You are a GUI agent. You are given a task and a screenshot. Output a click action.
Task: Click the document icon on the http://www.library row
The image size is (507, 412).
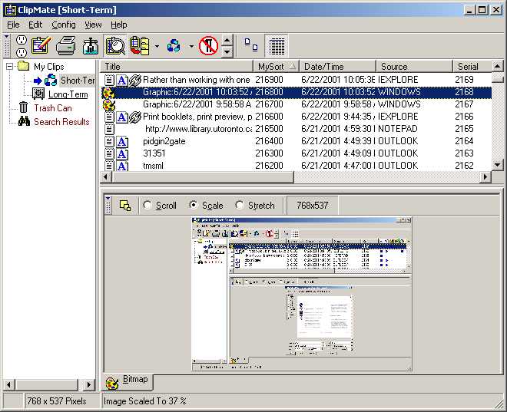109,129
